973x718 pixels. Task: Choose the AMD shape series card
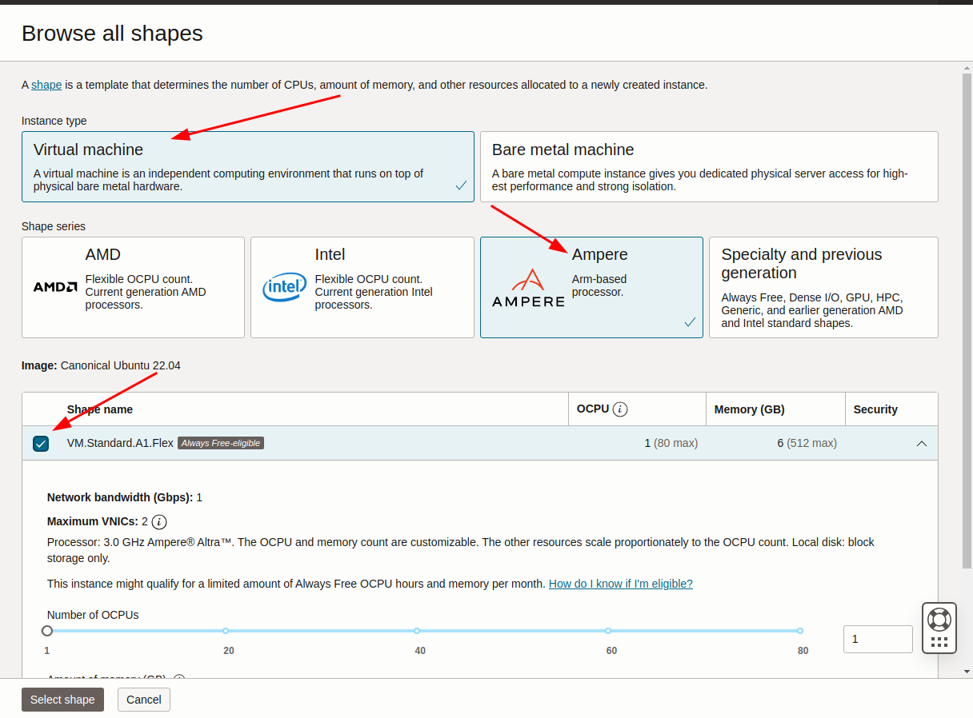[133, 287]
